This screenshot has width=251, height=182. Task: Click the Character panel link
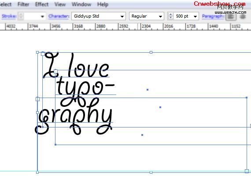(x=59, y=16)
